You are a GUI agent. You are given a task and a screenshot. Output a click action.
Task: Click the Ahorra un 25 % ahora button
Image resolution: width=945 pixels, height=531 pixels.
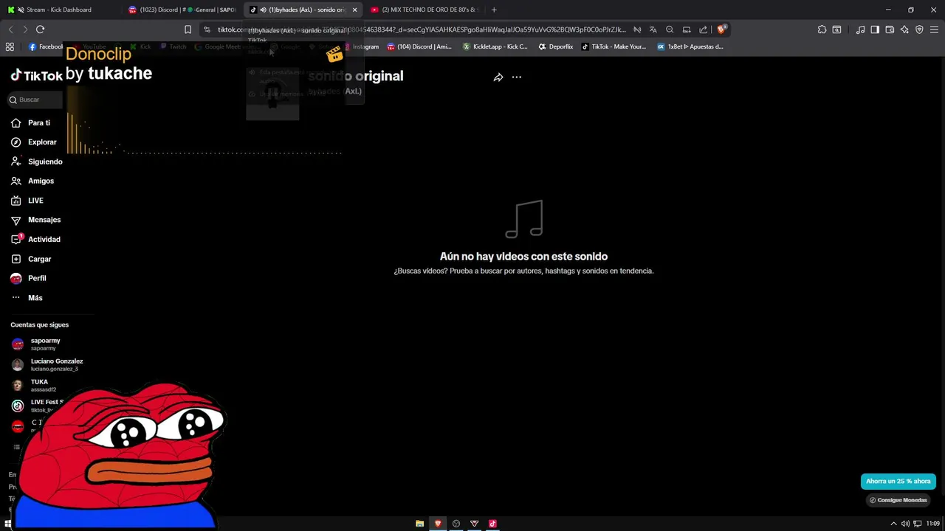click(x=898, y=481)
